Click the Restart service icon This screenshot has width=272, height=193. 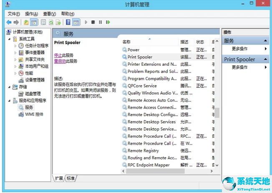(108, 22)
